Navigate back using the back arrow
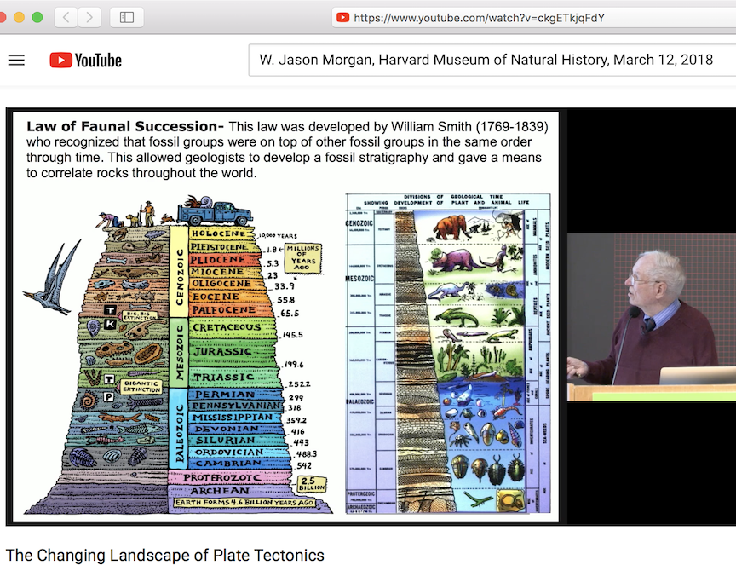Screen dimensions: 736x565 [x=66, y=16]
